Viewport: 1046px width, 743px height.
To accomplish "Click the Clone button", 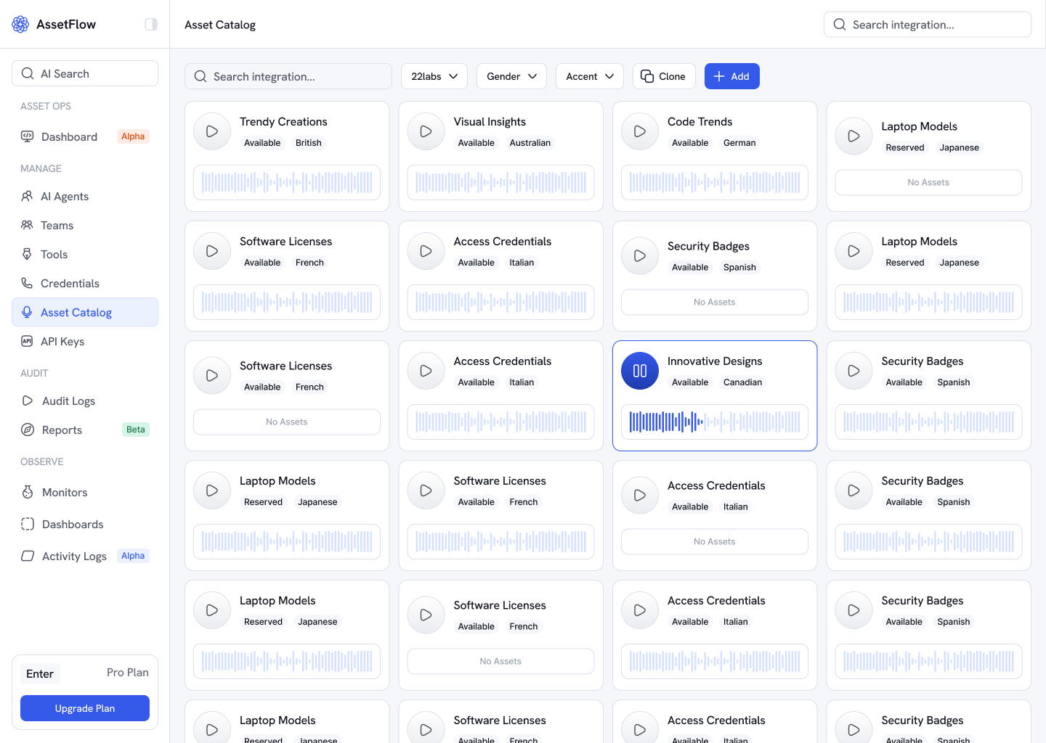I will [664, 76].
